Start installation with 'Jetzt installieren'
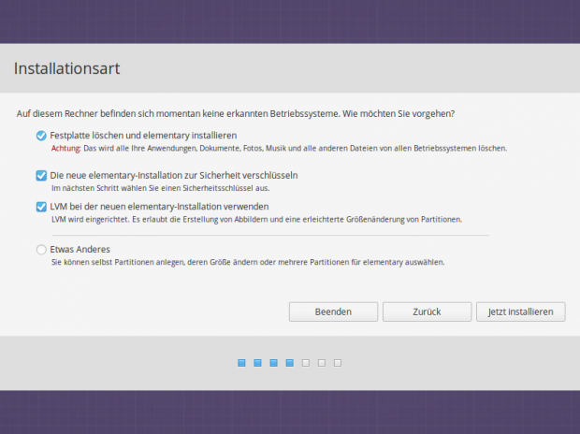The width and height of the screenshot is (580, 434). click(520, 311)
